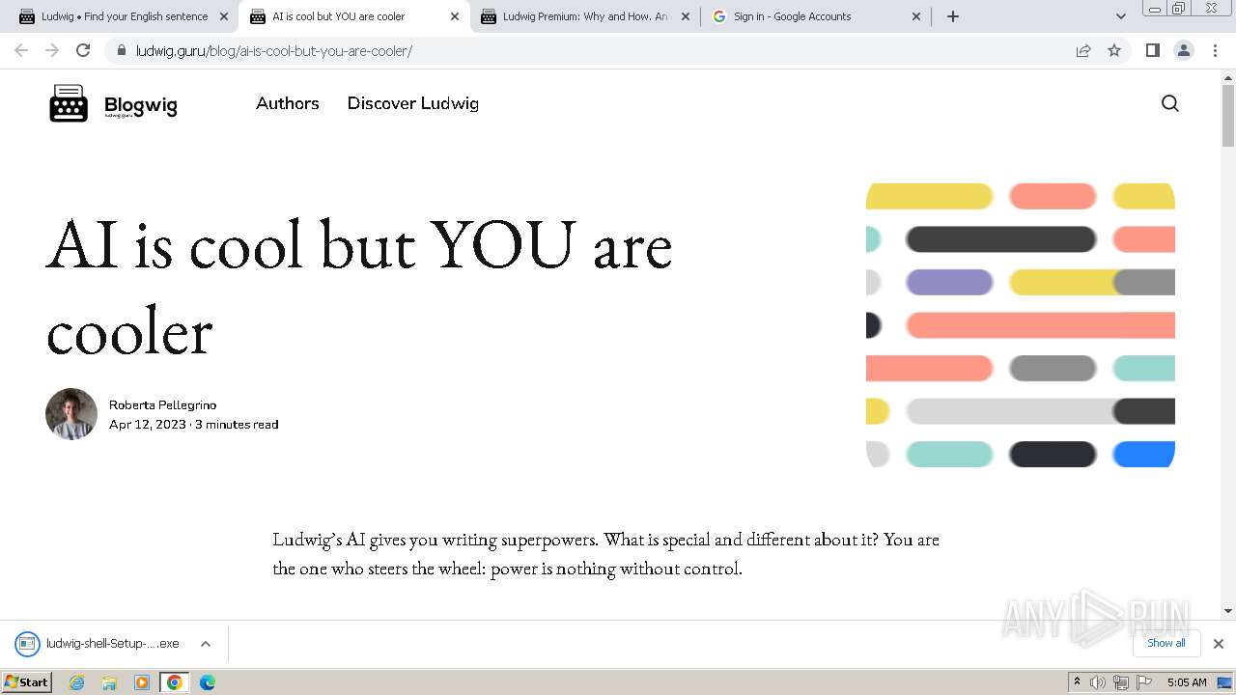Click the volume speaker tray icon
This screenshot has width=1236, height=695.
[x=1098, y=682]
